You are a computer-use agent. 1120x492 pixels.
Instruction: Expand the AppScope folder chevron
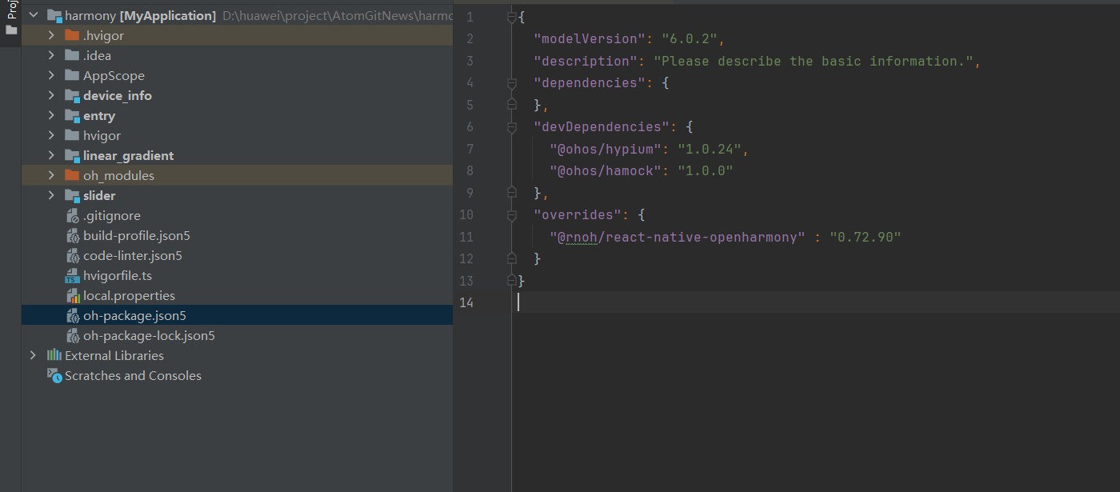click(51, 75)
